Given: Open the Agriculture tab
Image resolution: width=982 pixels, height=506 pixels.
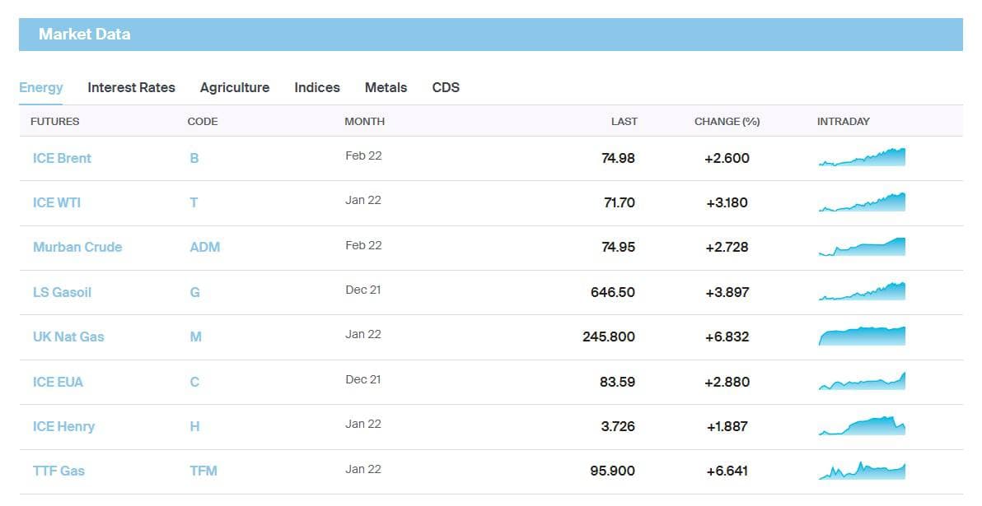Looking at the screenshot, I should click(x=235, y=87).
